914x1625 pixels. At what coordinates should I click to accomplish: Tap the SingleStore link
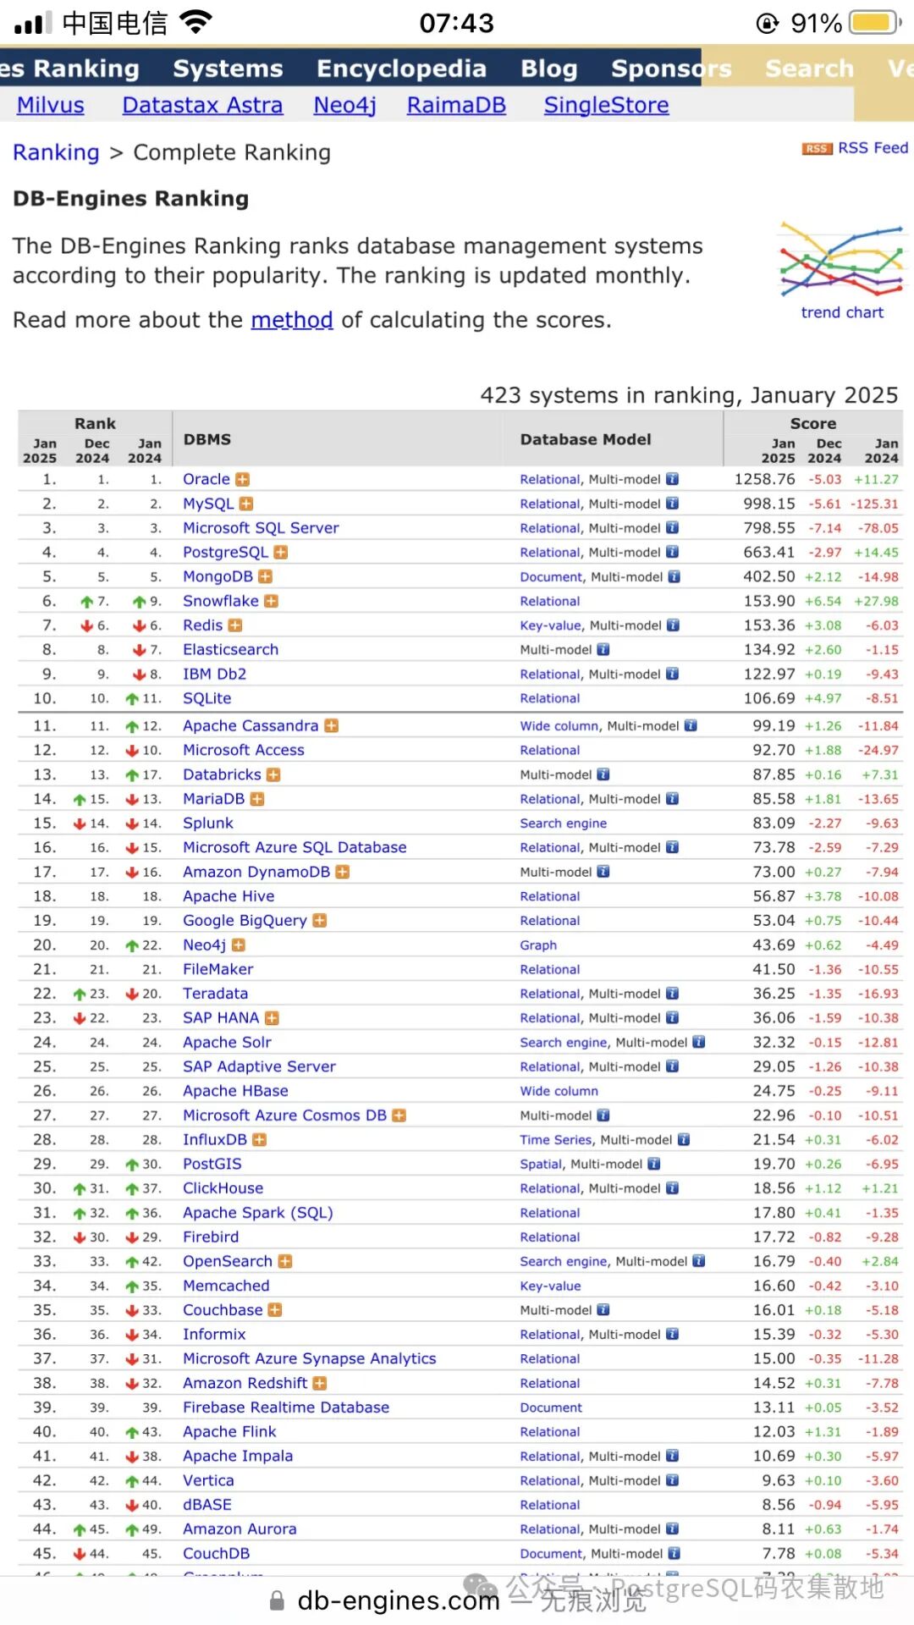606,105
